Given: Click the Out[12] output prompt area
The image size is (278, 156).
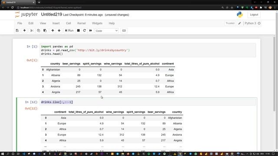Looking at the screenshot, I should pyautogui.click(x=32, y=108).
